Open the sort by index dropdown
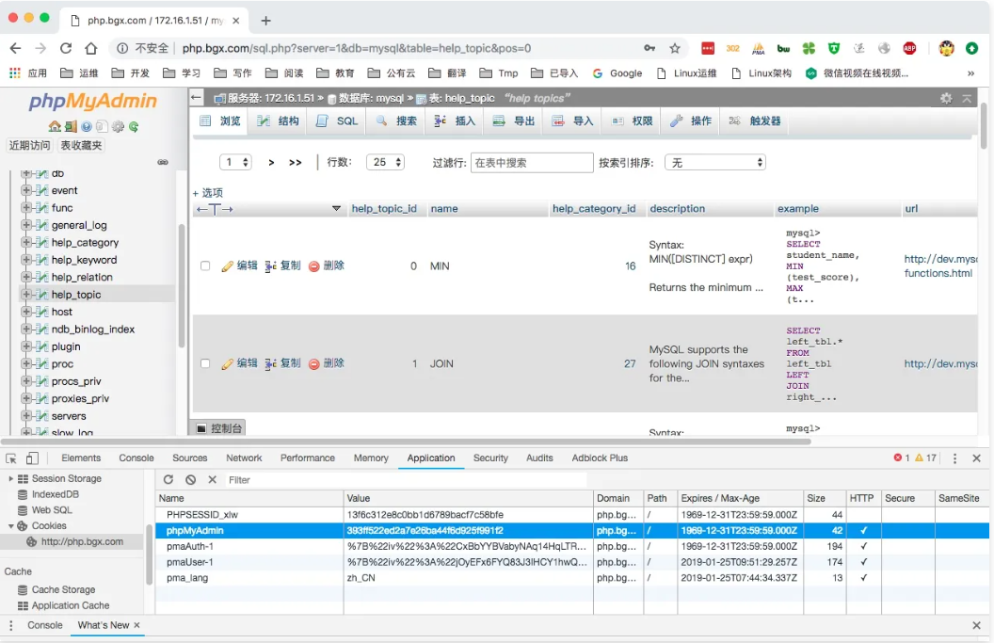The height and width of the screenshot is (643, 994). tap(714, 163)
